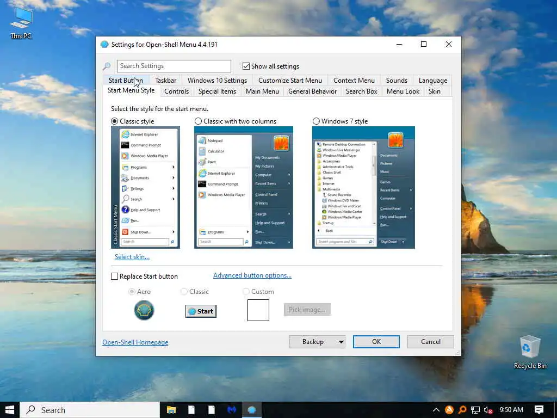Click the Backup button
557x418 pixels.
tap(313, 342)
